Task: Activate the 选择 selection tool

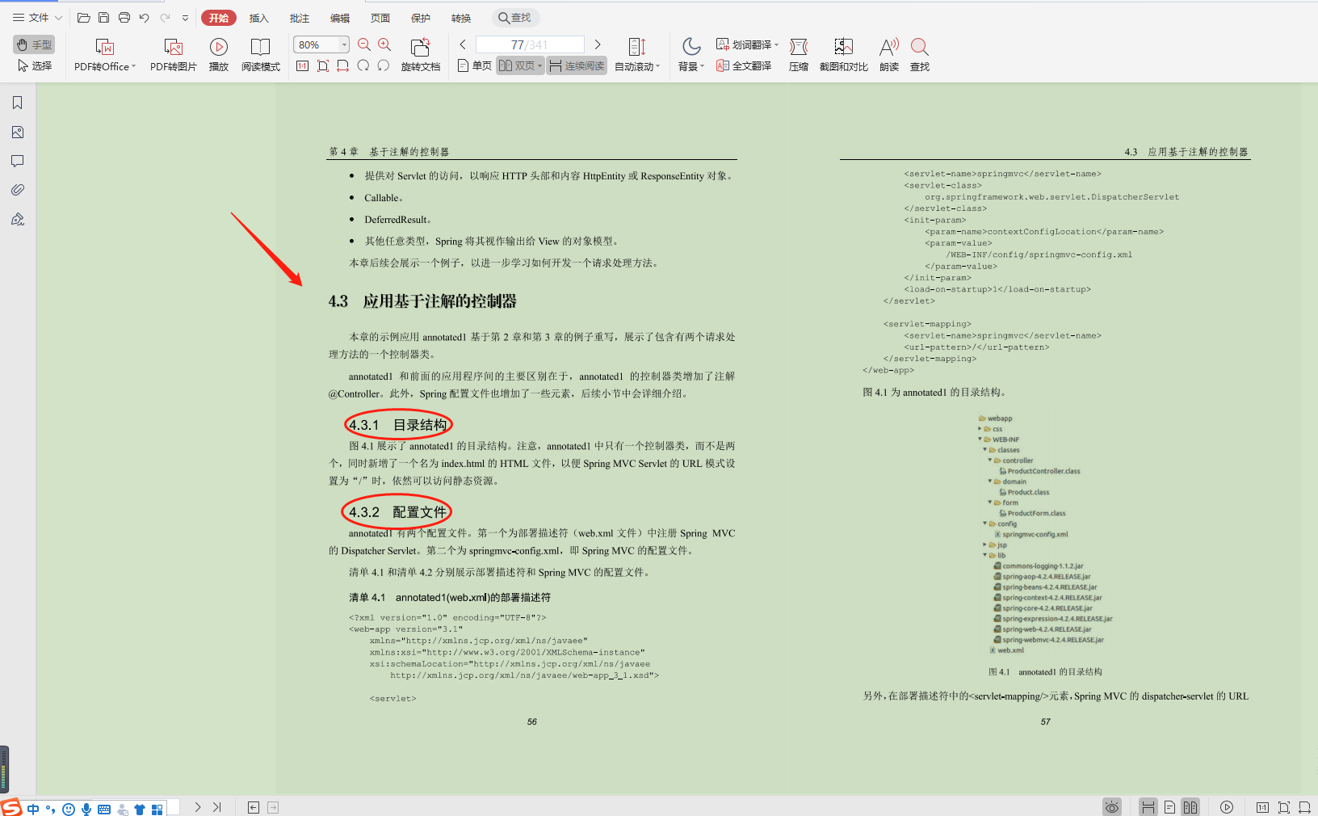Action: (x=34, y=65)
